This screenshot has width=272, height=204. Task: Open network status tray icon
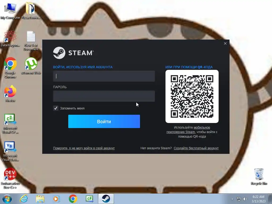pyautogui.click(x=239, y=199)
